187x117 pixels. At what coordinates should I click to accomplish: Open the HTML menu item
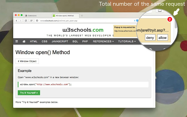coord(34,42)
